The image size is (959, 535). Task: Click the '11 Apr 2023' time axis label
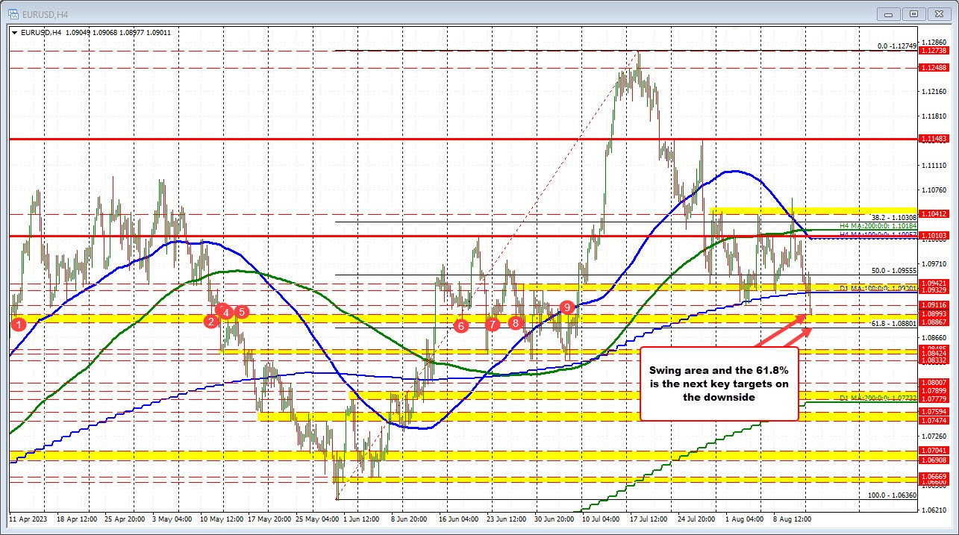[26, 518]
